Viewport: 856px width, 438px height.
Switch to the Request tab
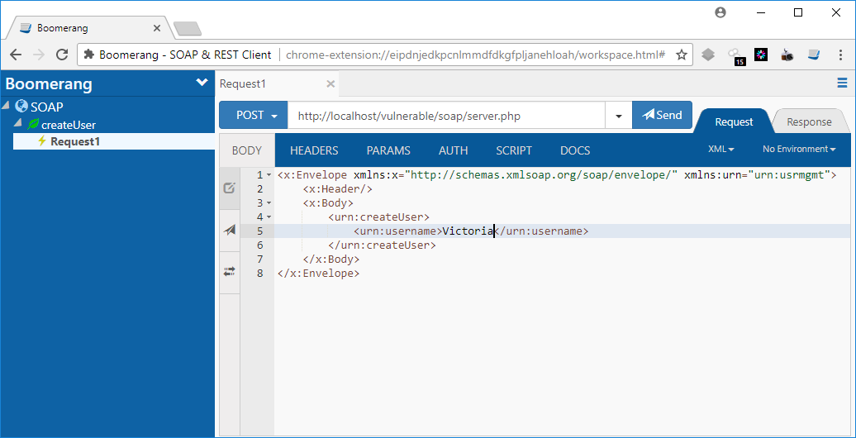[734, 121]
